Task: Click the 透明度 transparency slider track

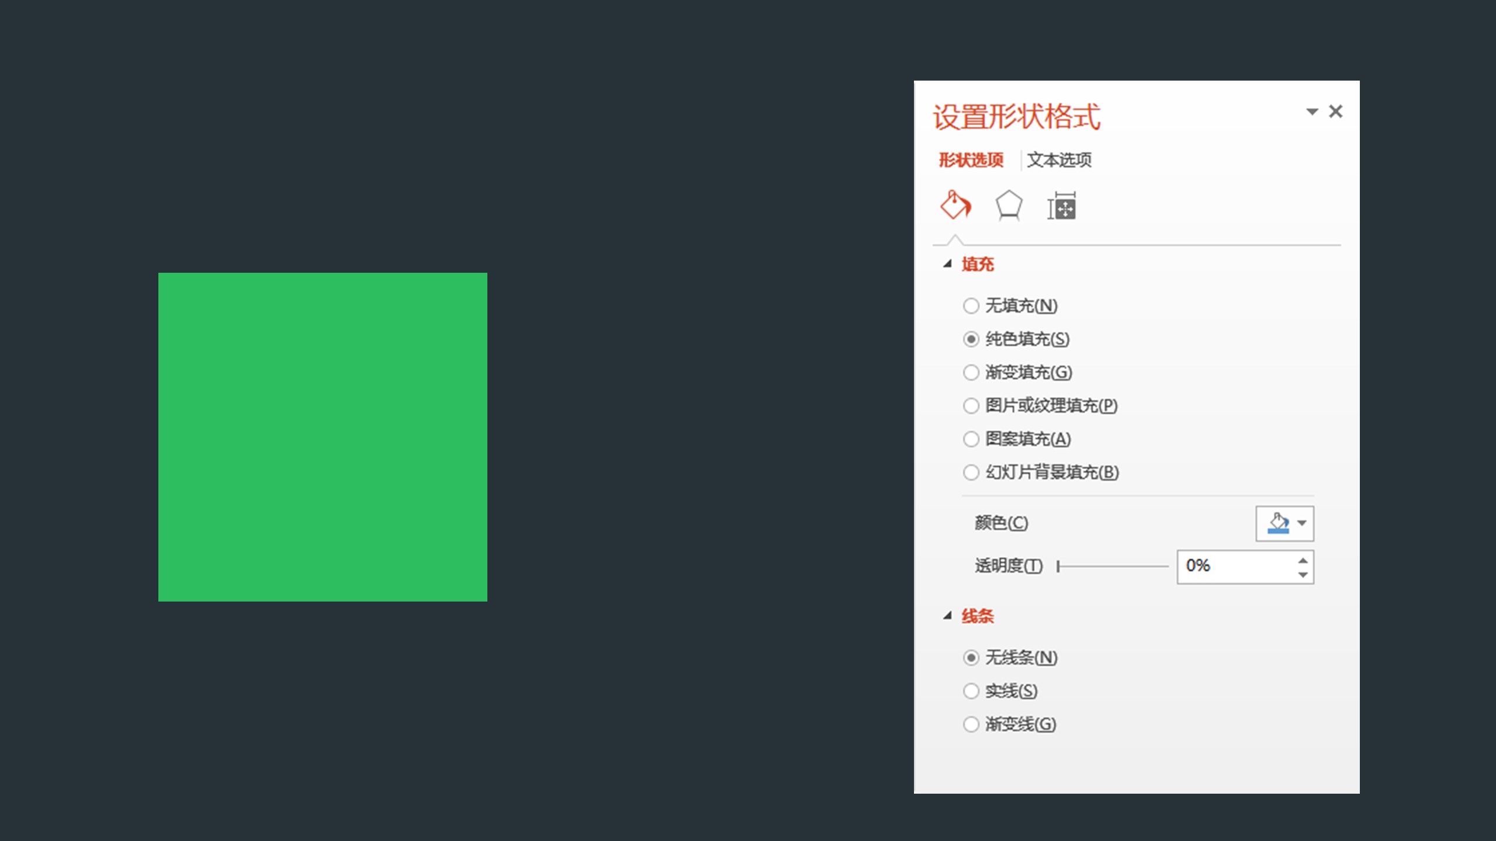Action: pyautogui.click(x=1113, y=567)
